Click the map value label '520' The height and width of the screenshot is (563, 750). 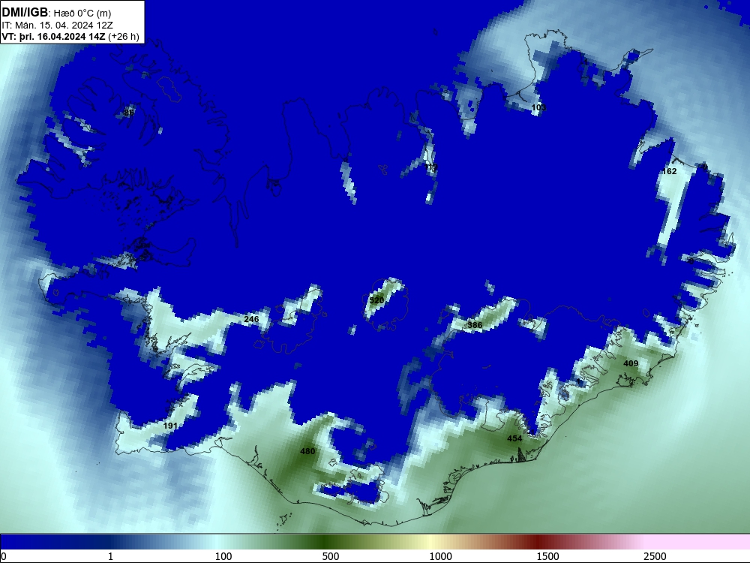tap(377, 300)
